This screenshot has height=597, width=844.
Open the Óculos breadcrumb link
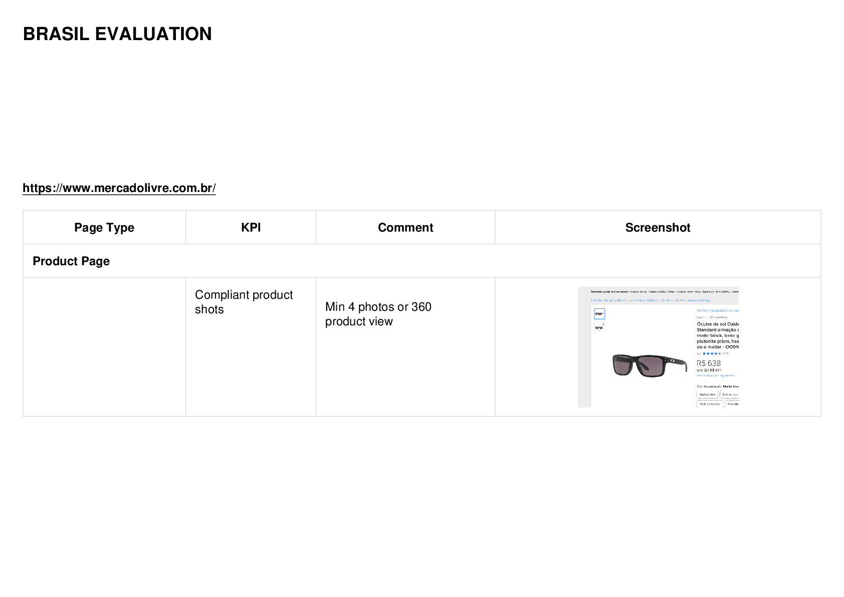tap(667, 300)
